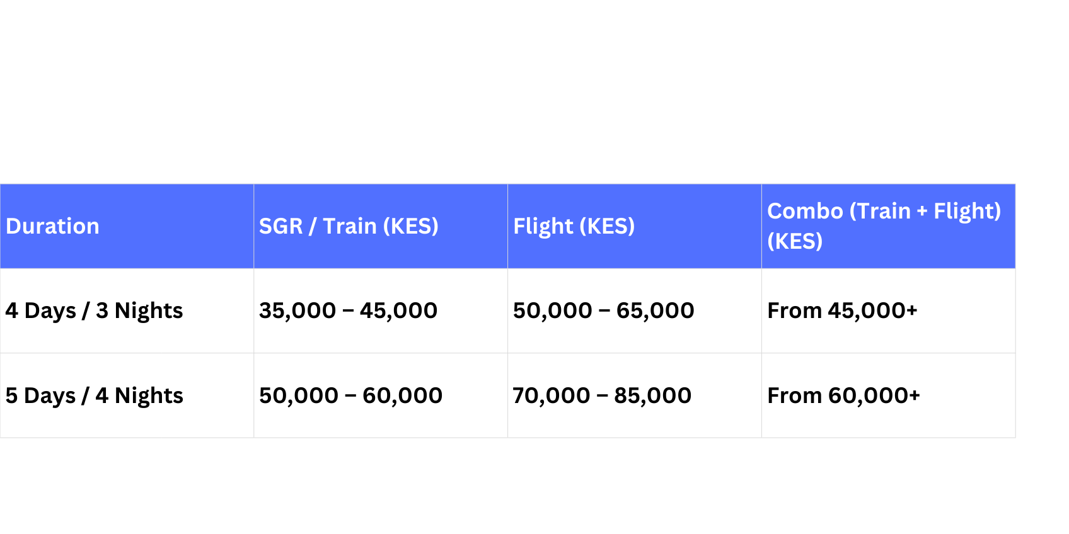
Task: Click the number 85,000 in the Flight column
Action: tap(652, 395)
